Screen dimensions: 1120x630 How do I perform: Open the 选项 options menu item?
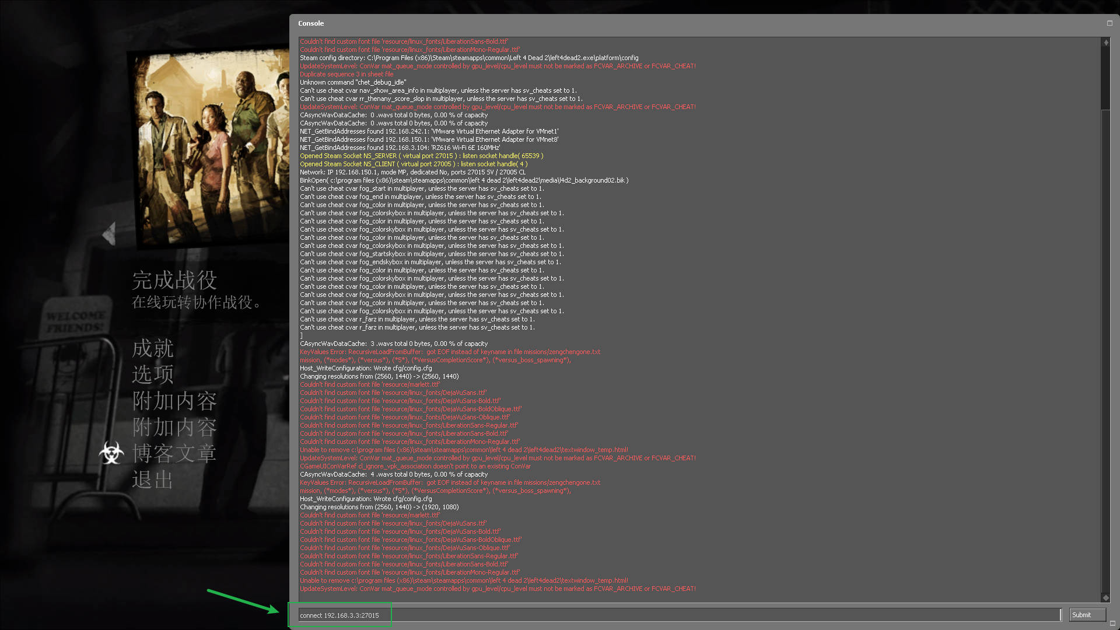(x=153, y=374)
